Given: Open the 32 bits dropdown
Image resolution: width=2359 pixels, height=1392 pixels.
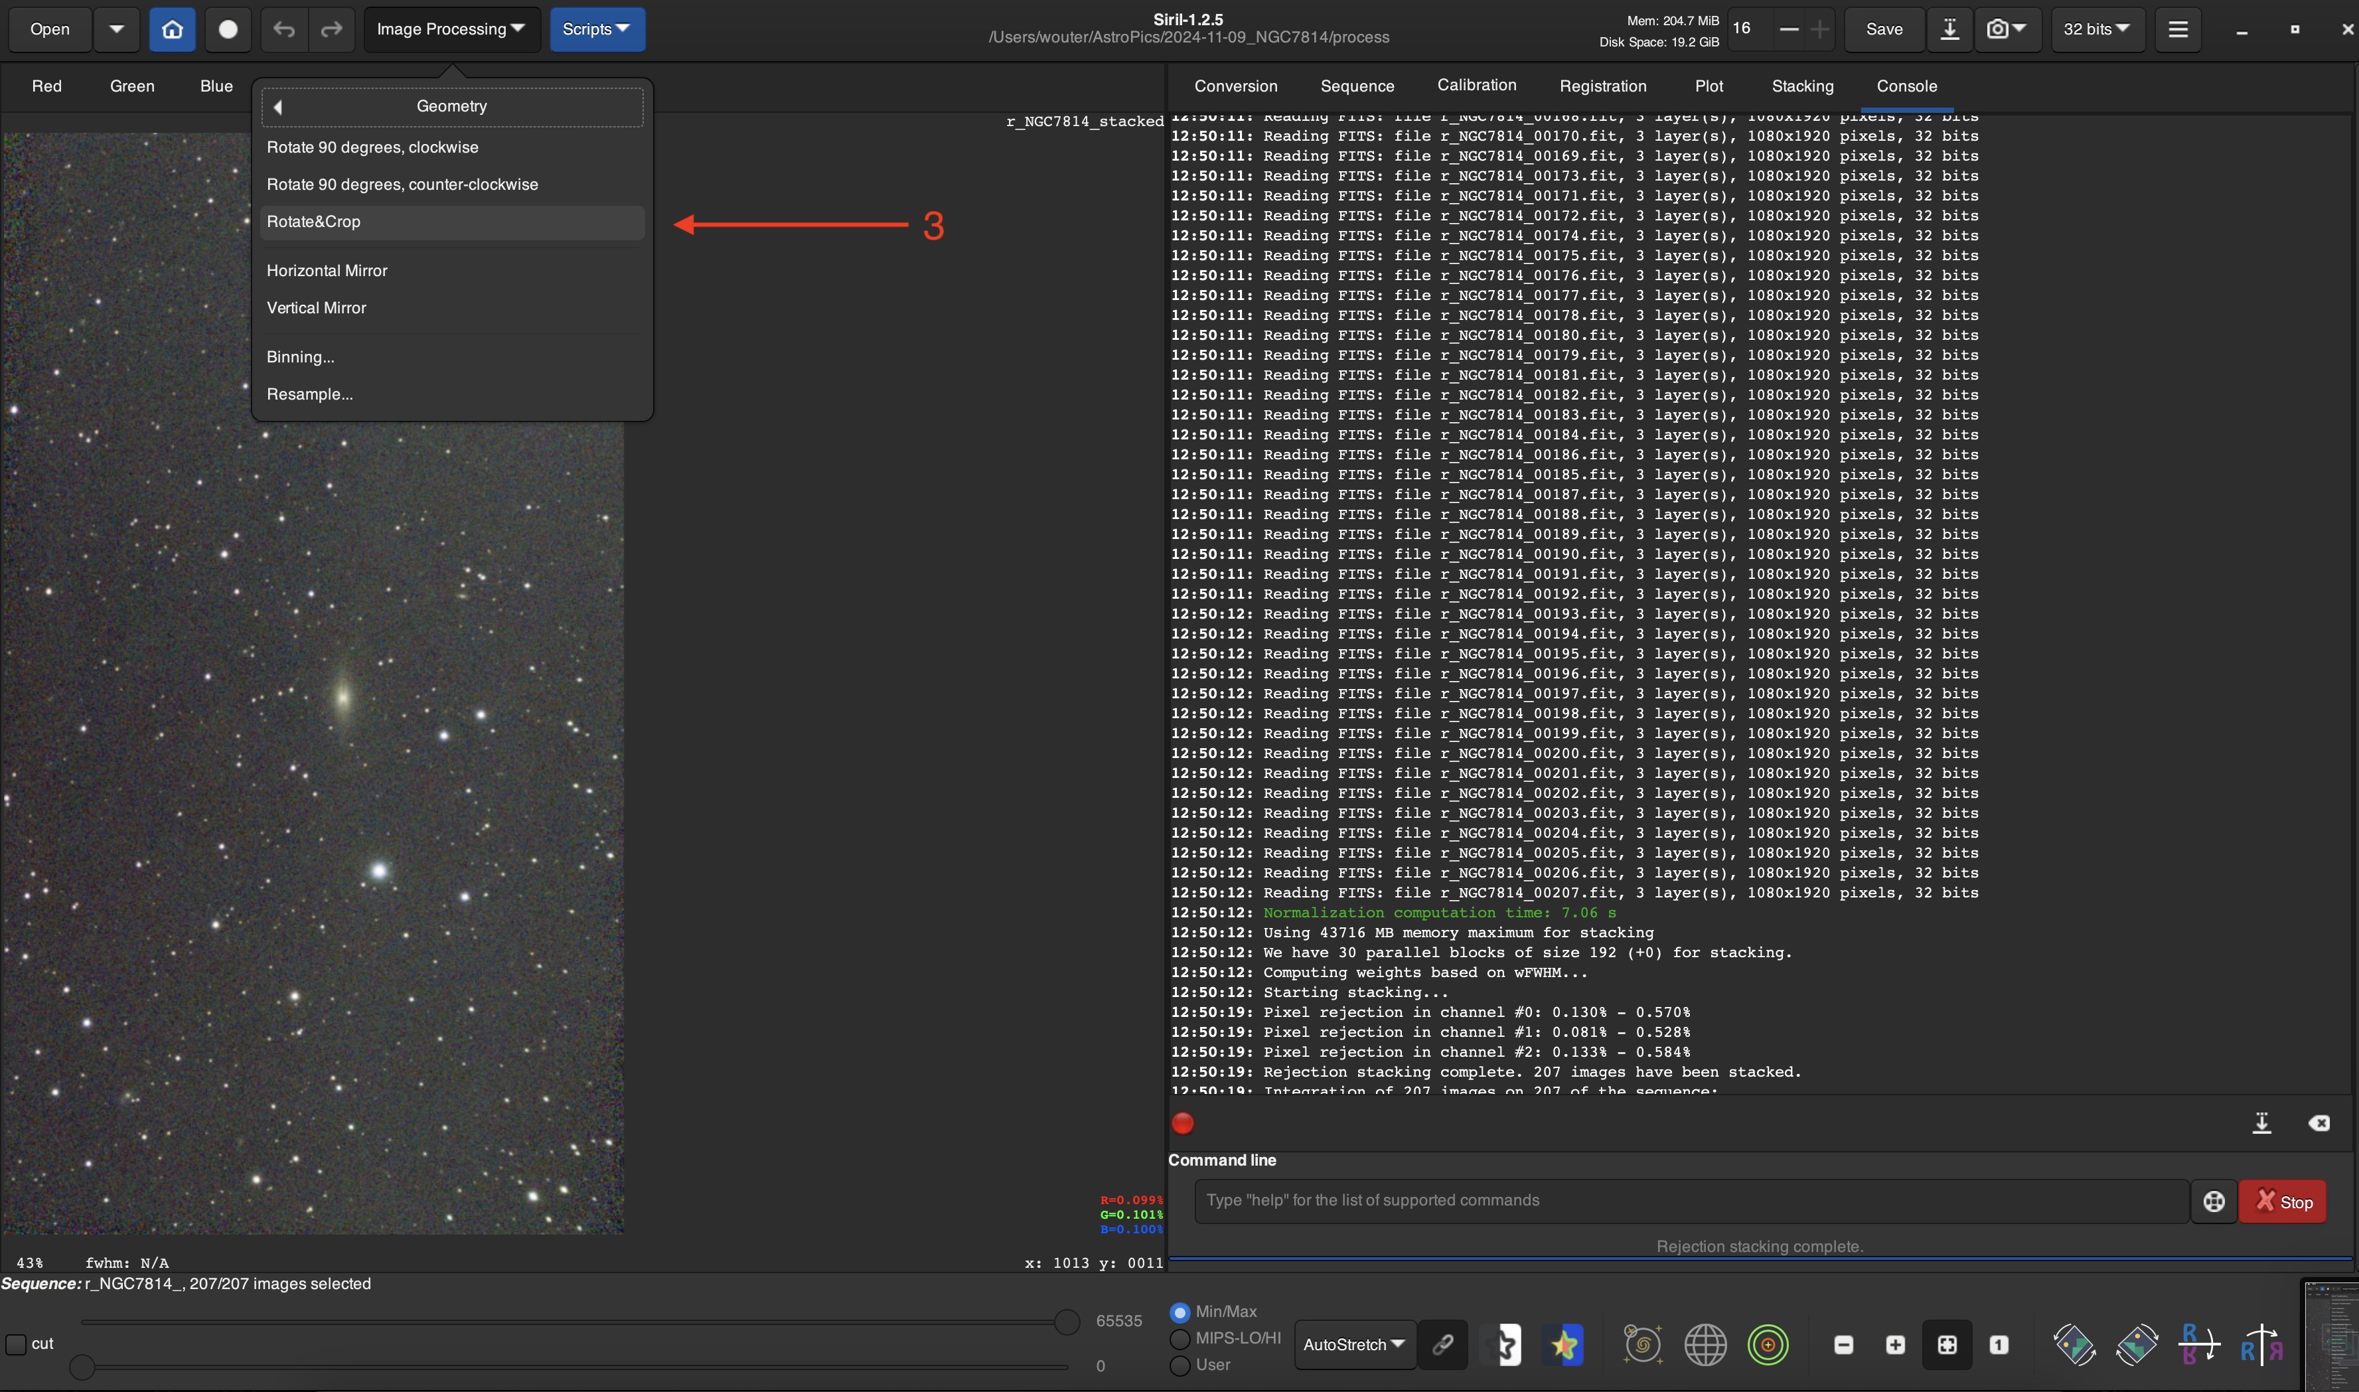Looking at the screenshot, I should point(2096,29).
